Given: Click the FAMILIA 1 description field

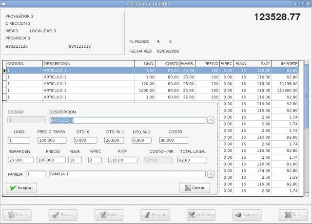Looking at the screenshot, I should pos(127,174).
